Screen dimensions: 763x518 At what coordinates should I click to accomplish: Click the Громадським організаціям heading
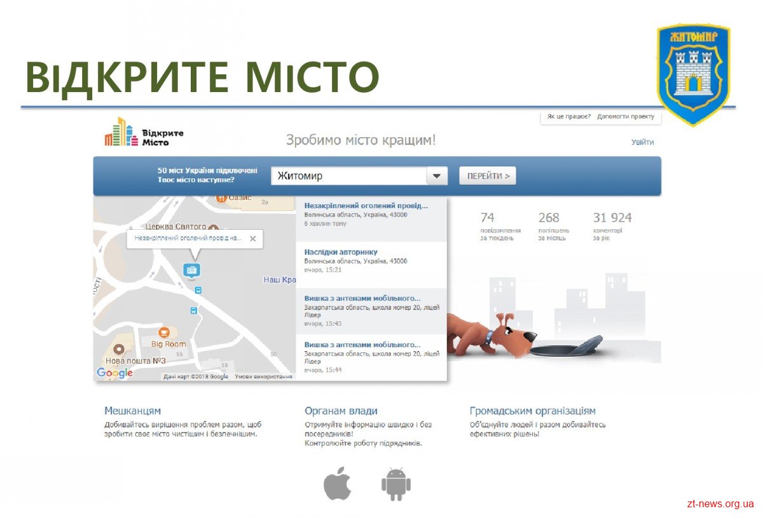pos(533,411)
